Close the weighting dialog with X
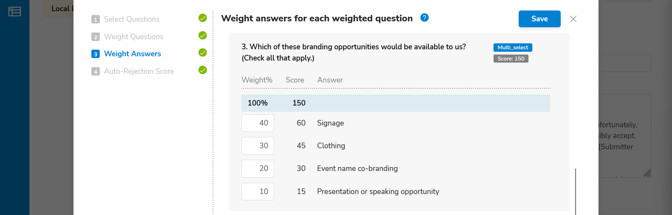This screenshot has width=672, height=215. pos(573,19)
